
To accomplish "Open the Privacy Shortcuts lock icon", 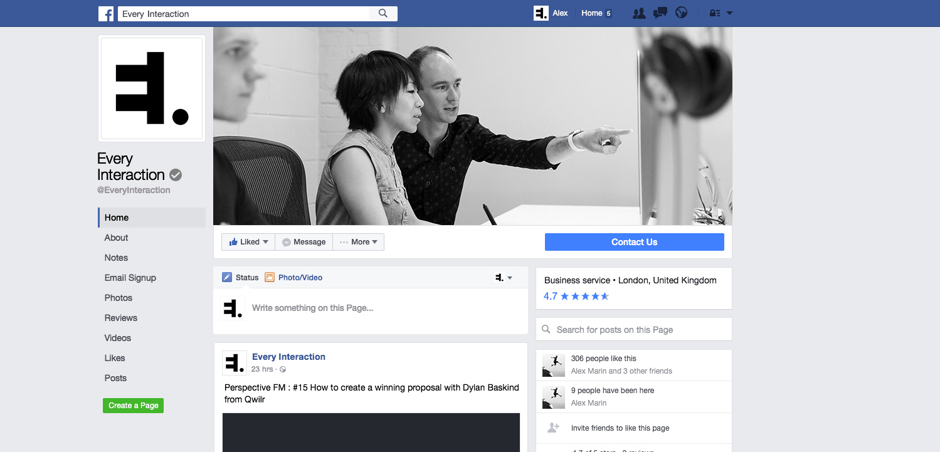I will (x=715, y=13).
